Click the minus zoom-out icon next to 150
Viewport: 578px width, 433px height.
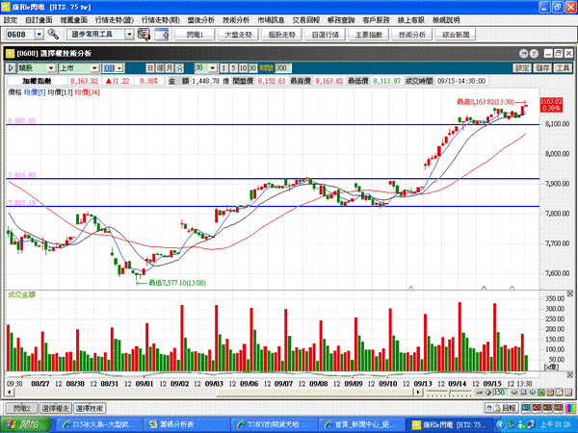(480, 393)
